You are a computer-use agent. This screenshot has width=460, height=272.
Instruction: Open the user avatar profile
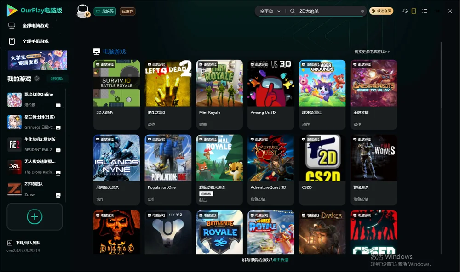coord(83,11)
